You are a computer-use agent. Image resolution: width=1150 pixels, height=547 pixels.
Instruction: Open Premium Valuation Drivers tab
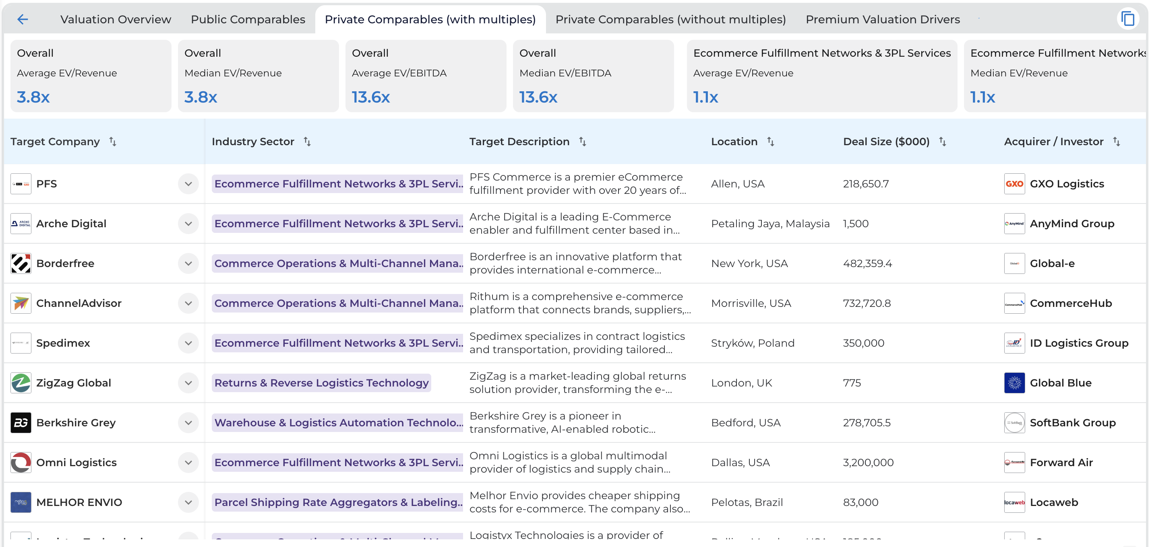pyautogui.click(x=882, y=20)
